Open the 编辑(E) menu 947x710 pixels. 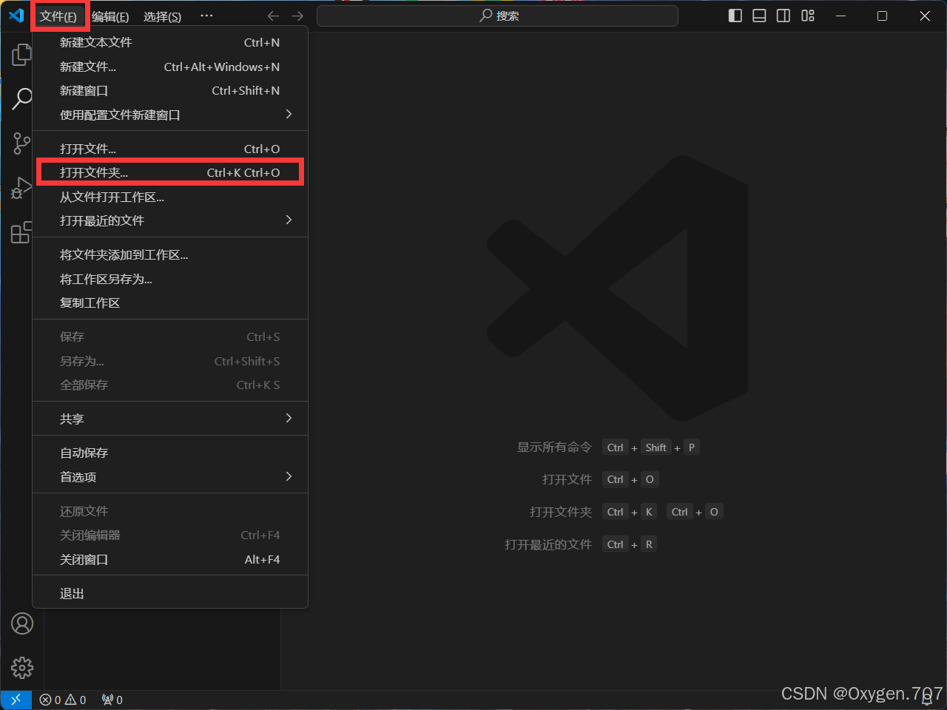click(x=110, y=16)
